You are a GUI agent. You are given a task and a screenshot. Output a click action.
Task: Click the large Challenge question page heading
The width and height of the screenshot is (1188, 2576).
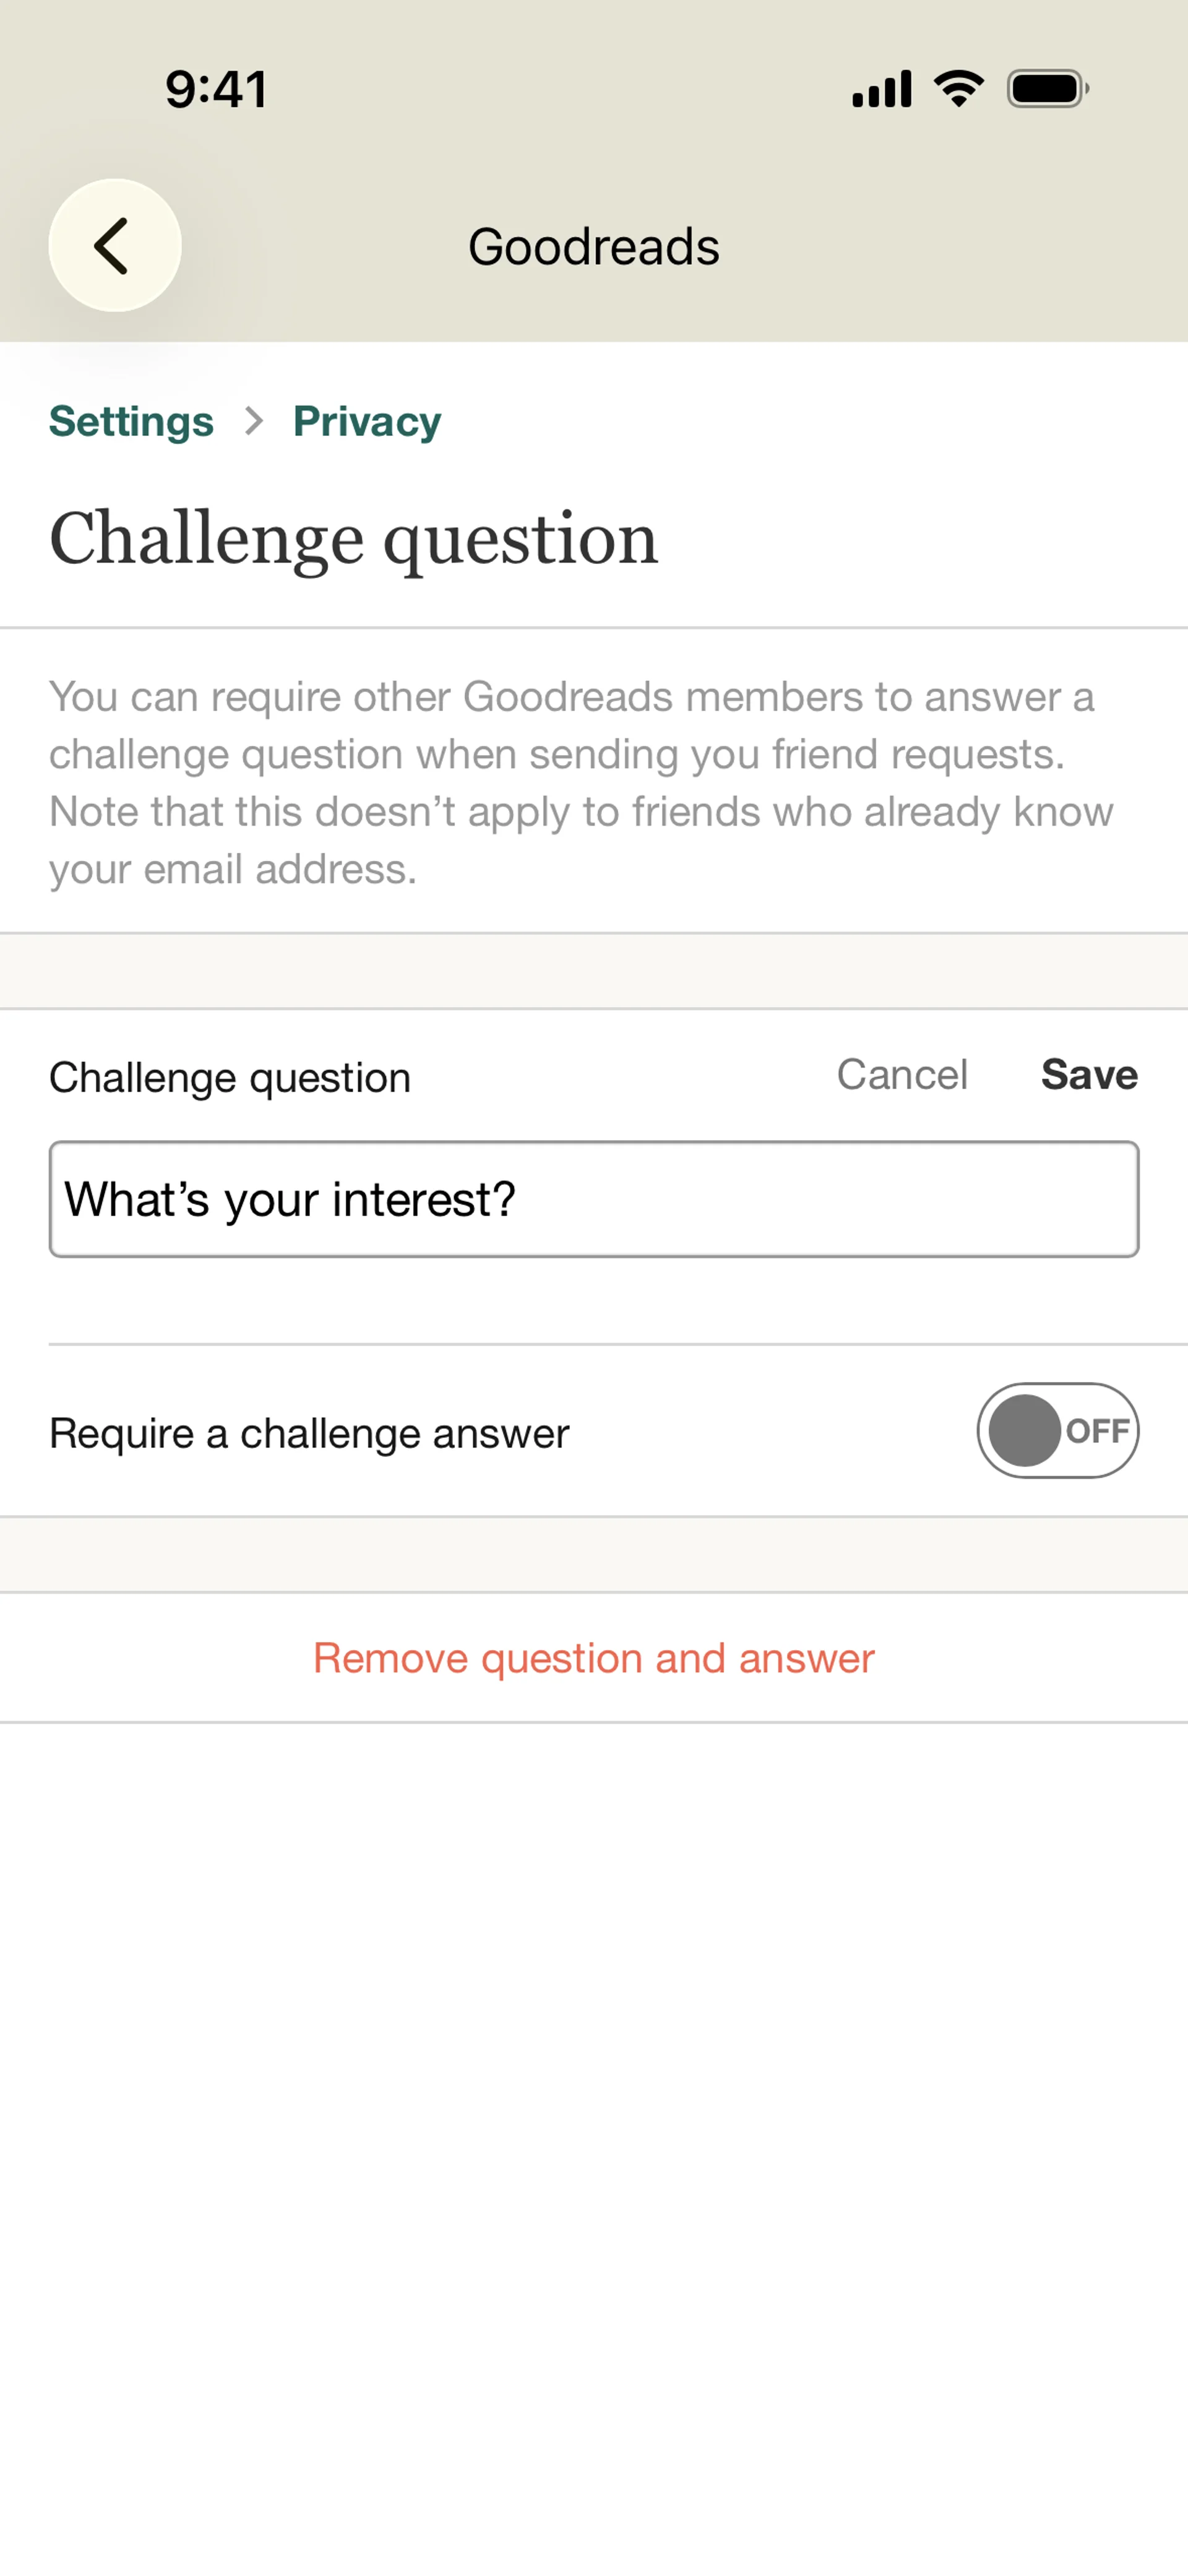pos(354,538)
